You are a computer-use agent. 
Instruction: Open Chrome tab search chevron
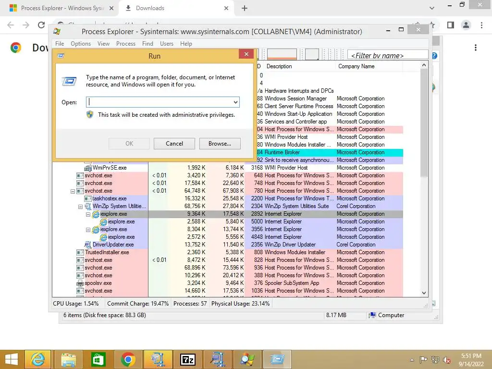432,8
